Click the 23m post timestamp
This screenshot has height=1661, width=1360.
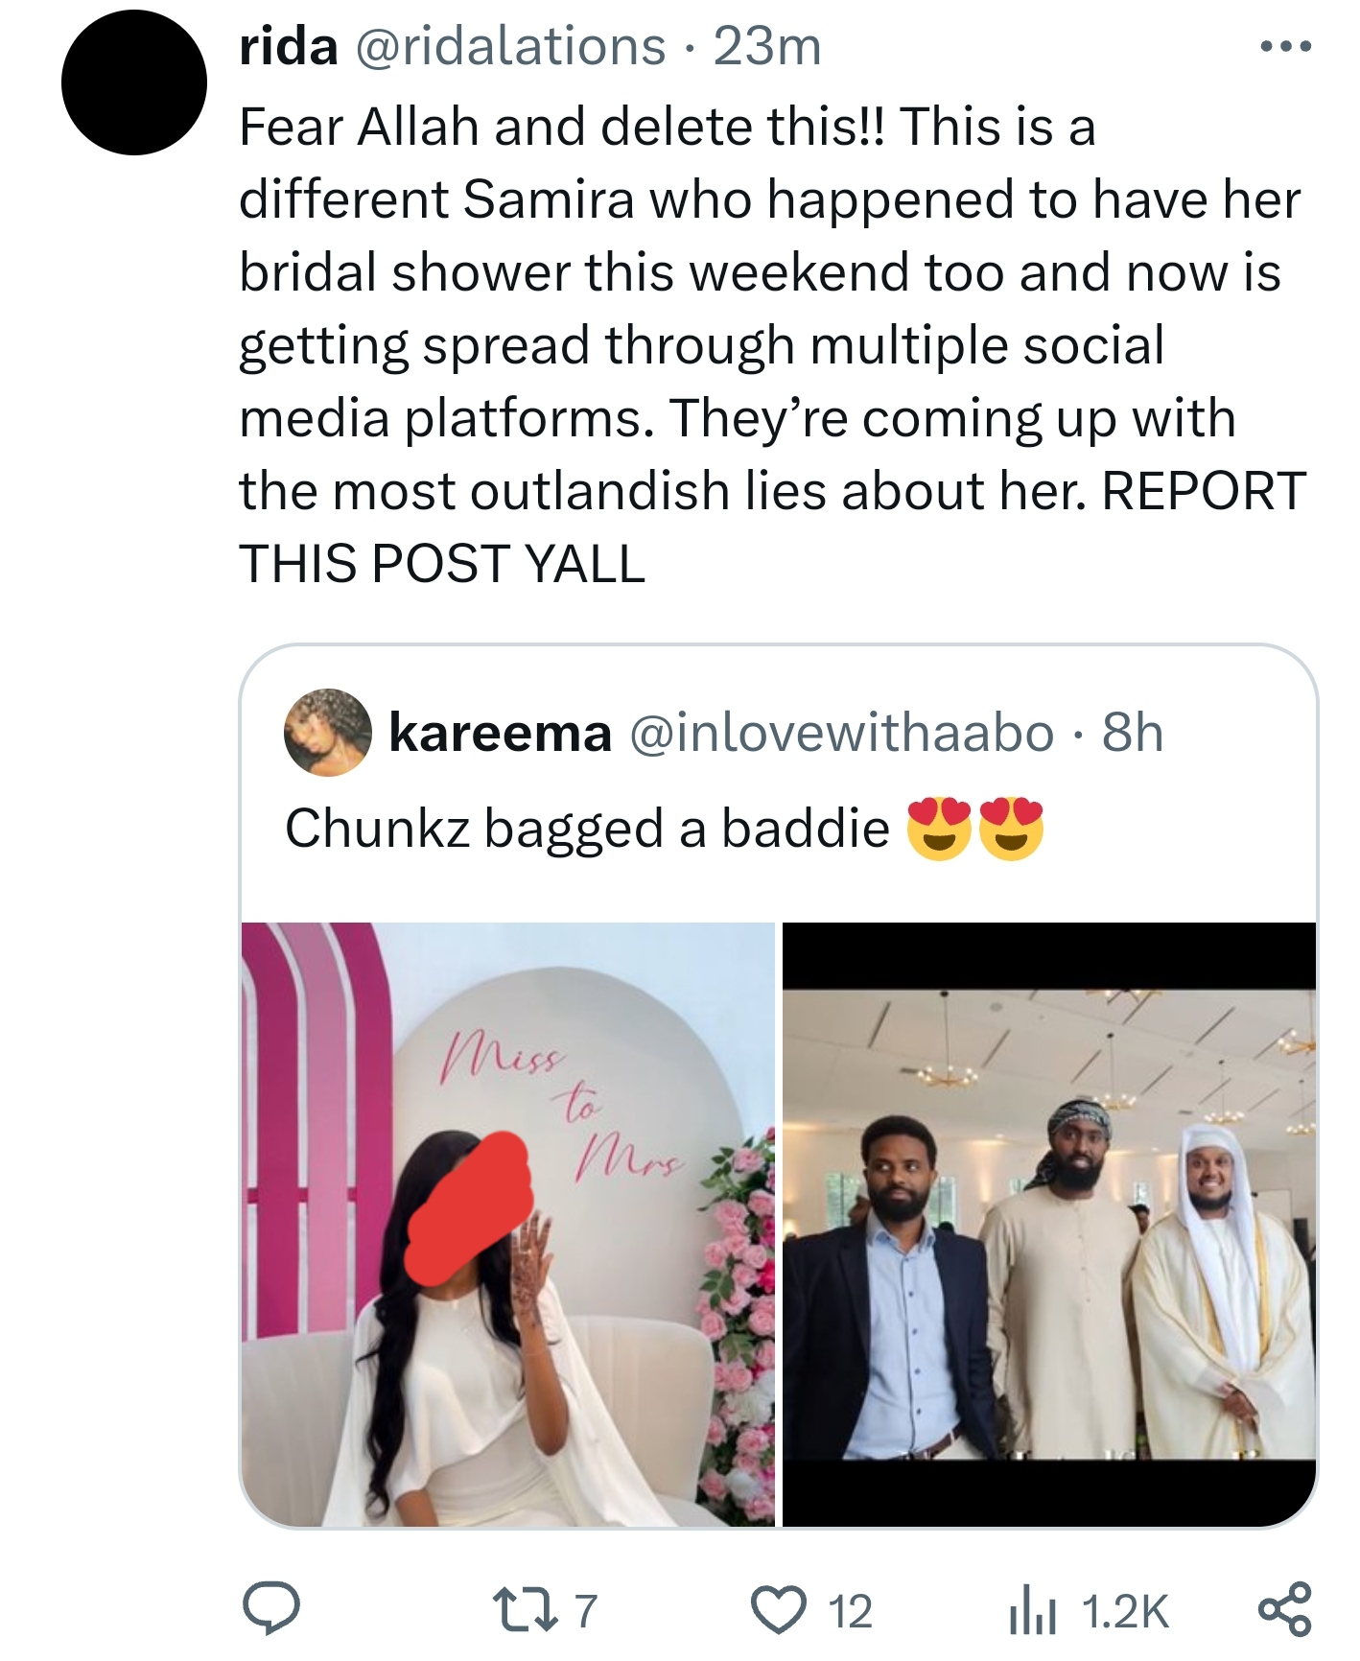[767, 46]
